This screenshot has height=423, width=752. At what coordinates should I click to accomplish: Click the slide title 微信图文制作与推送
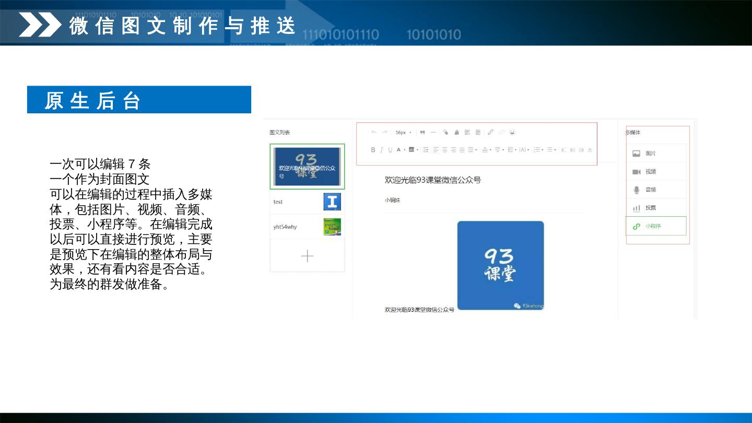click(183, 26)
